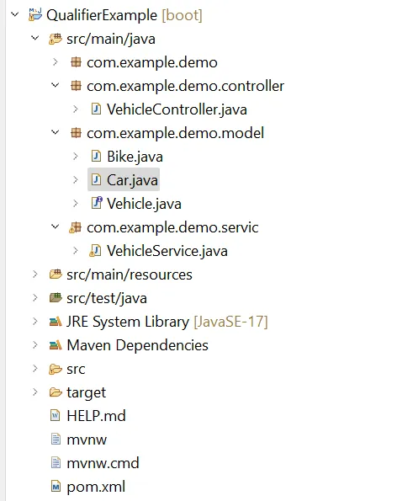The image size is (397, 501).
Task: Click the HELP.md file icon
Action: [x=56, y=415]
